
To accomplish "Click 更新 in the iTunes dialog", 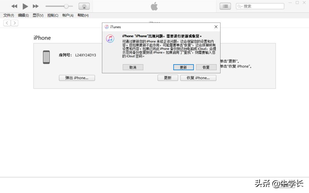I will click(x=183, y=67).
